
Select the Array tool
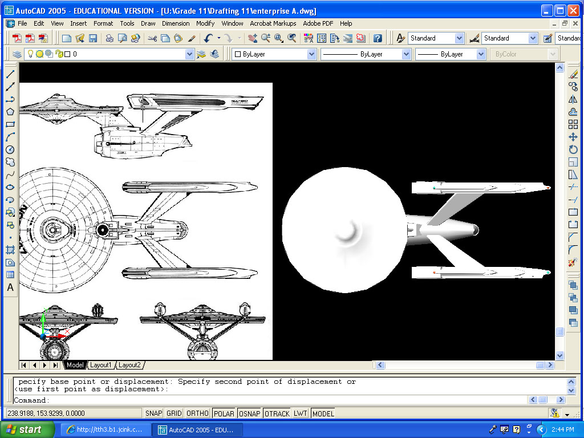click(573, 124)
